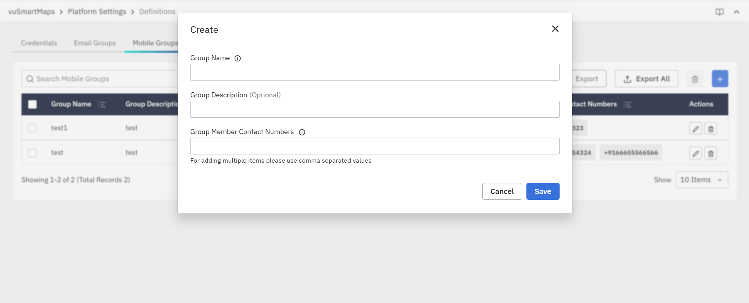Click the Group Name info icon
Viewport: 749px width, 303px height.
pyautogui.click(x=237, y=58)
